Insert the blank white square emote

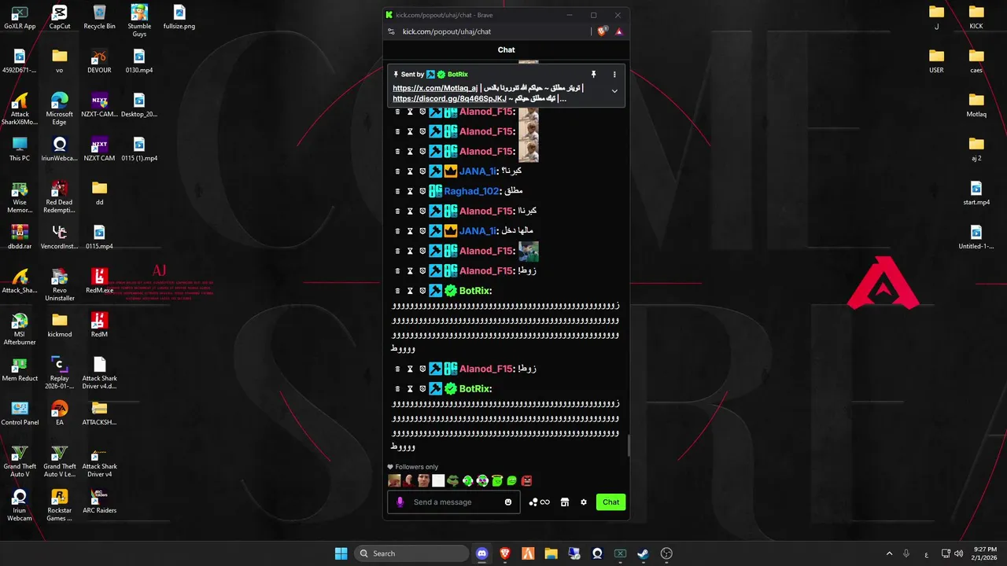(x=438, y=480)
